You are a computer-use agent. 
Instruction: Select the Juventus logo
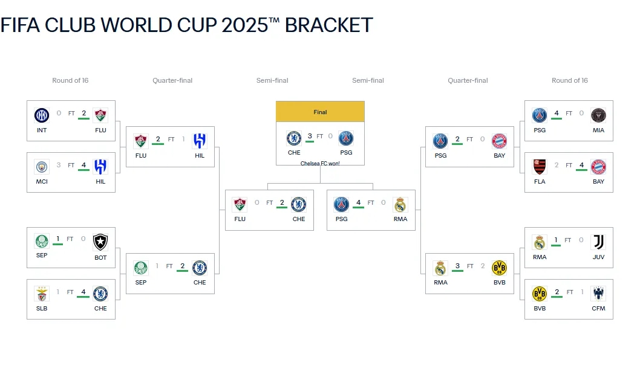pyautogui.click(x=598, y=242)
